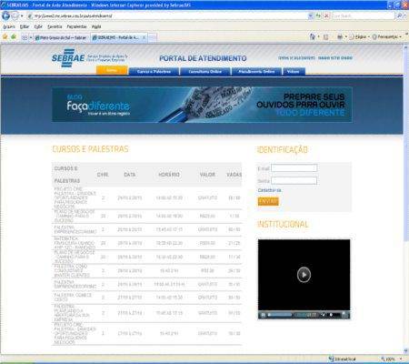Toggle video fullscreen icon in player
This screenshot has width=409, height=364.
344,315
